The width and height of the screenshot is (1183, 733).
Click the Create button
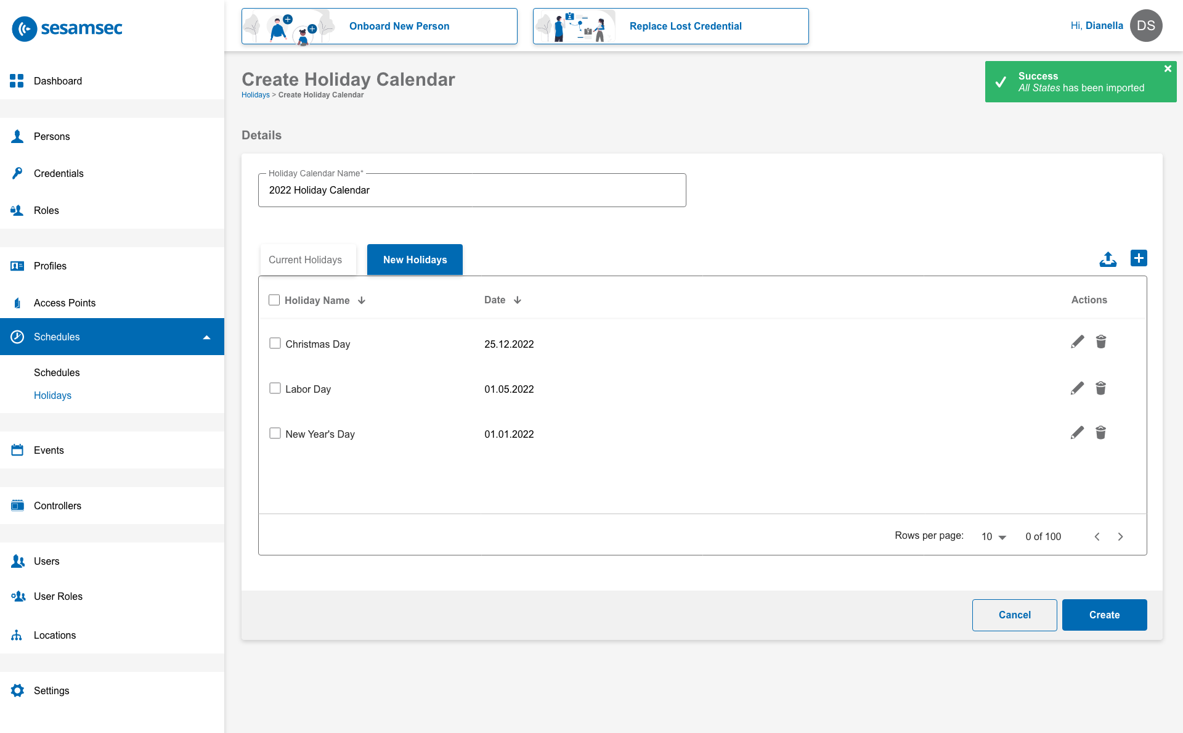click(x=1104, y=615)
